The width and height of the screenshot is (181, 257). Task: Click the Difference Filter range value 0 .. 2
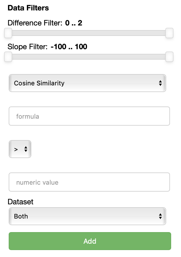[x=74, y=23]
